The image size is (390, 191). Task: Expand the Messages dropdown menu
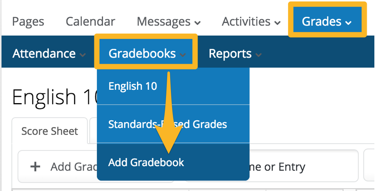[x=169, y=21]
